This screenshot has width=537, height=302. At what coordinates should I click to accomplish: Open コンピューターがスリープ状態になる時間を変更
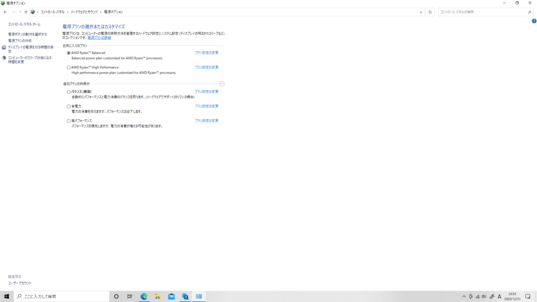[x=30, y=60]
